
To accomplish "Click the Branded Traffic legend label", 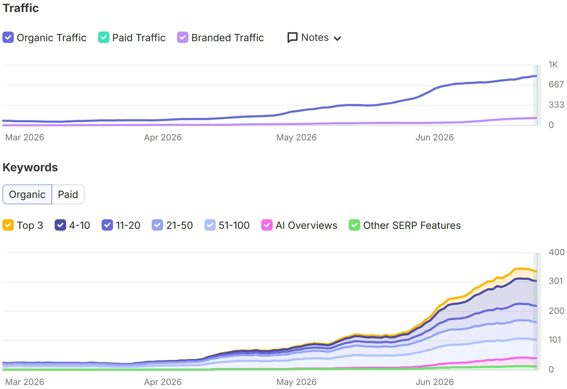I will 228,38.
